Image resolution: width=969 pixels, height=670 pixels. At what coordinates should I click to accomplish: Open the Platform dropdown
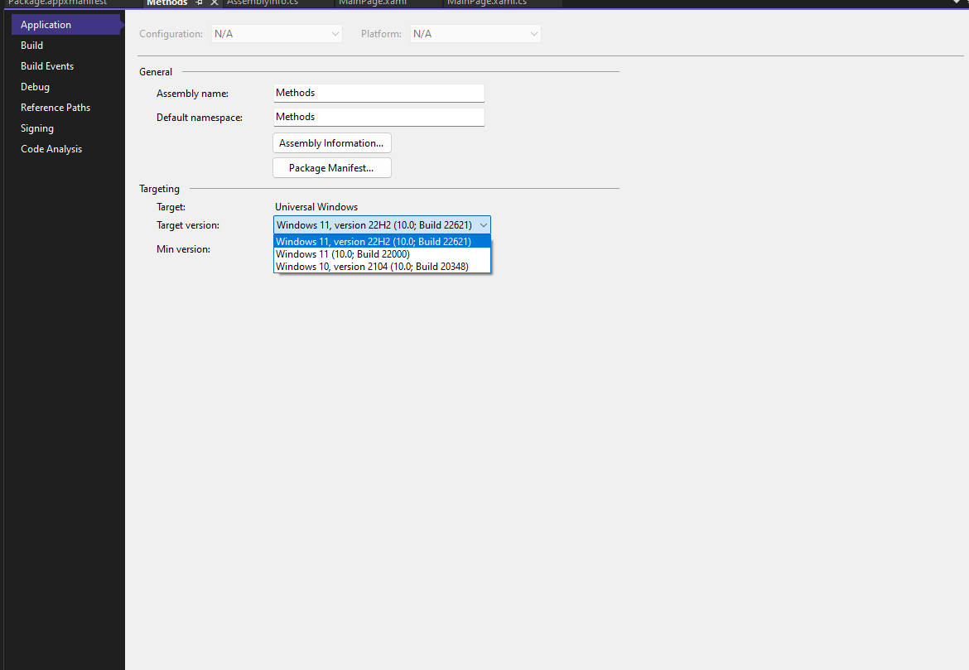[x=475, y=34]
